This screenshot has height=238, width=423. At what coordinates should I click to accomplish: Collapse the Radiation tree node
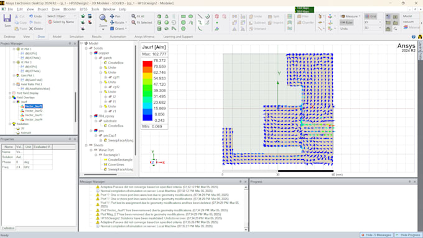[10, 124]
